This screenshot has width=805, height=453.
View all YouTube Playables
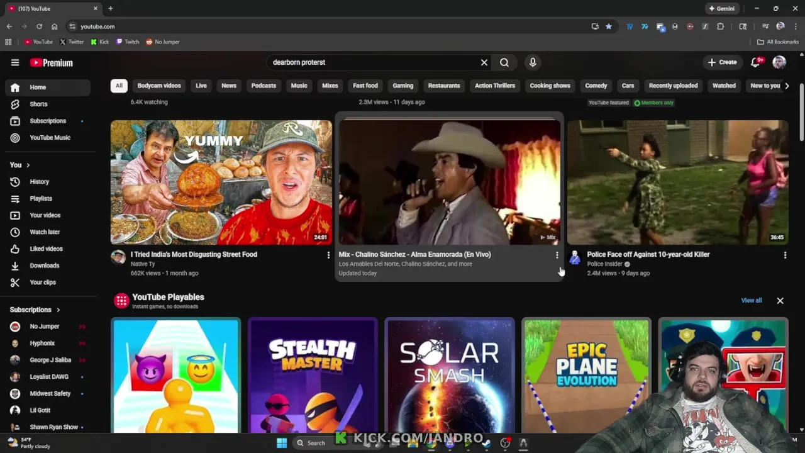click(x=751, y=300)
